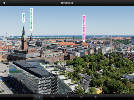This screenshot has width=134, height=100.
Task: Tap the asterisk icon in top bar
Action: pyautogui.click(x=4, y=3)
